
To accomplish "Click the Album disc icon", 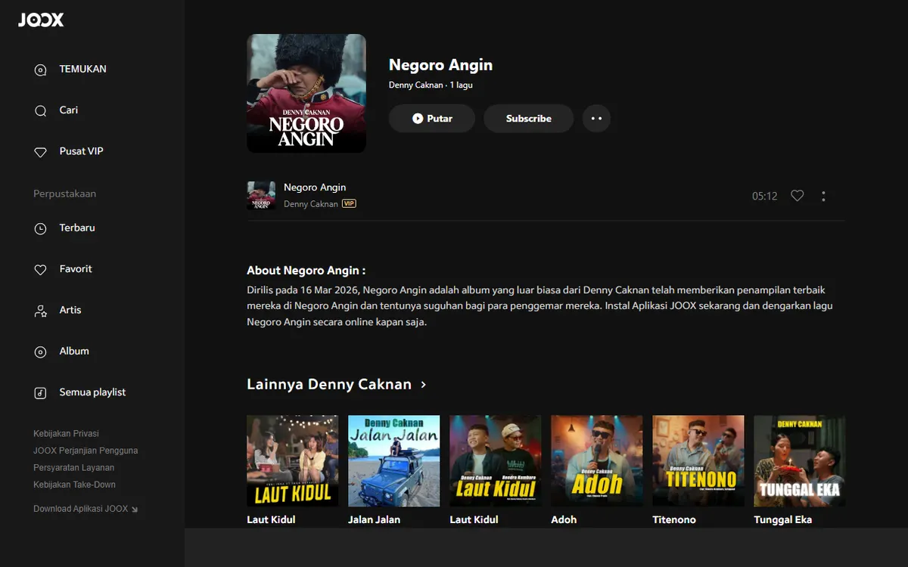I will point(41,352).
